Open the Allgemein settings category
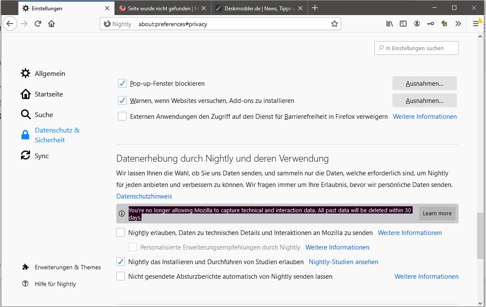Image resolution: width=486 pixels, height=307 pixels. (50, 74)
